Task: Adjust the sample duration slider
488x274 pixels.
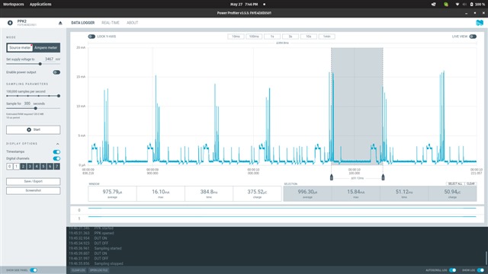Action: 36,108
